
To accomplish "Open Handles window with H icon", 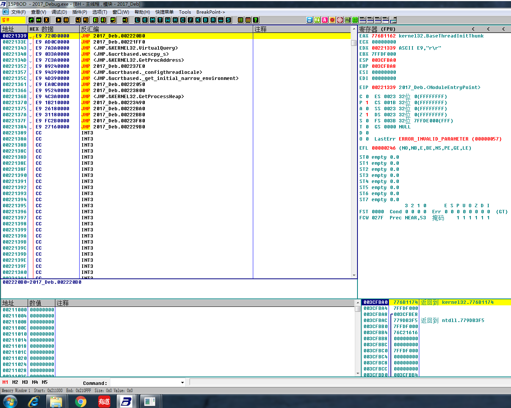I will point(175,20).
